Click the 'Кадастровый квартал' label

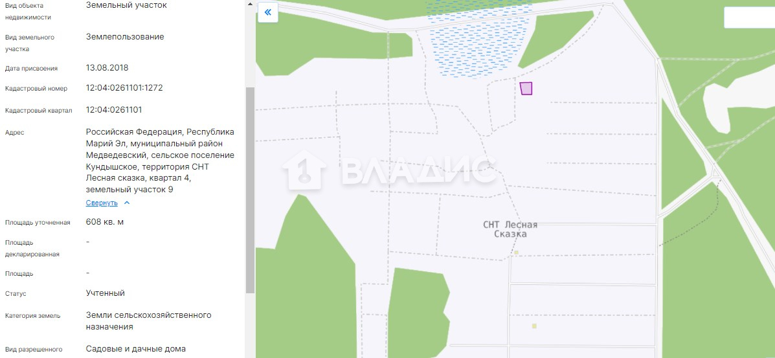39,111
